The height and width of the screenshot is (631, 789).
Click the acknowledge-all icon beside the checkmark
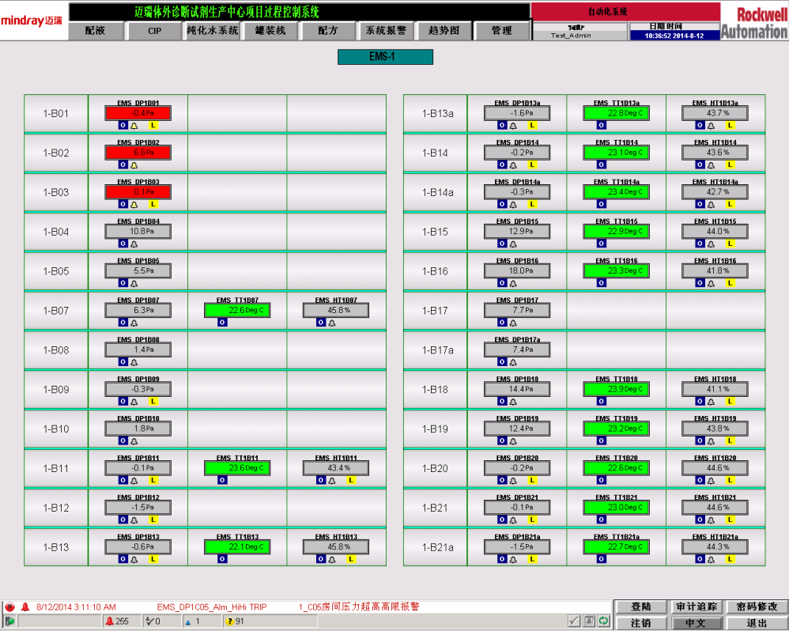pyautogui.click(x=589, y=621)
